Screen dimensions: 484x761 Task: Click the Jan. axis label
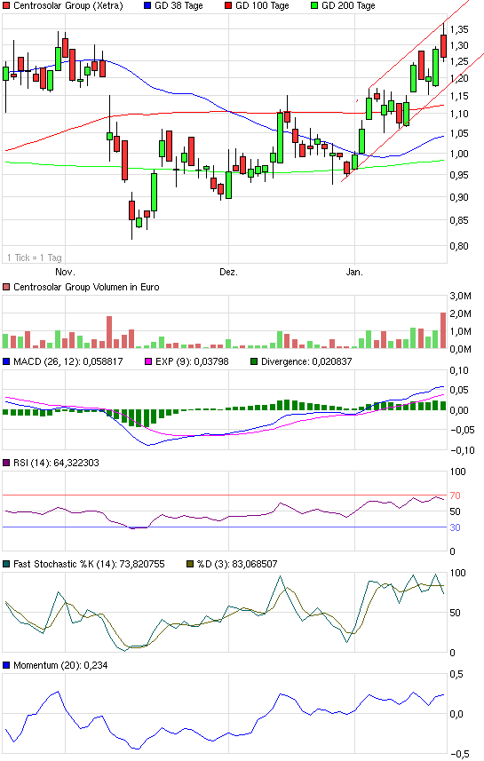point(354,272)
